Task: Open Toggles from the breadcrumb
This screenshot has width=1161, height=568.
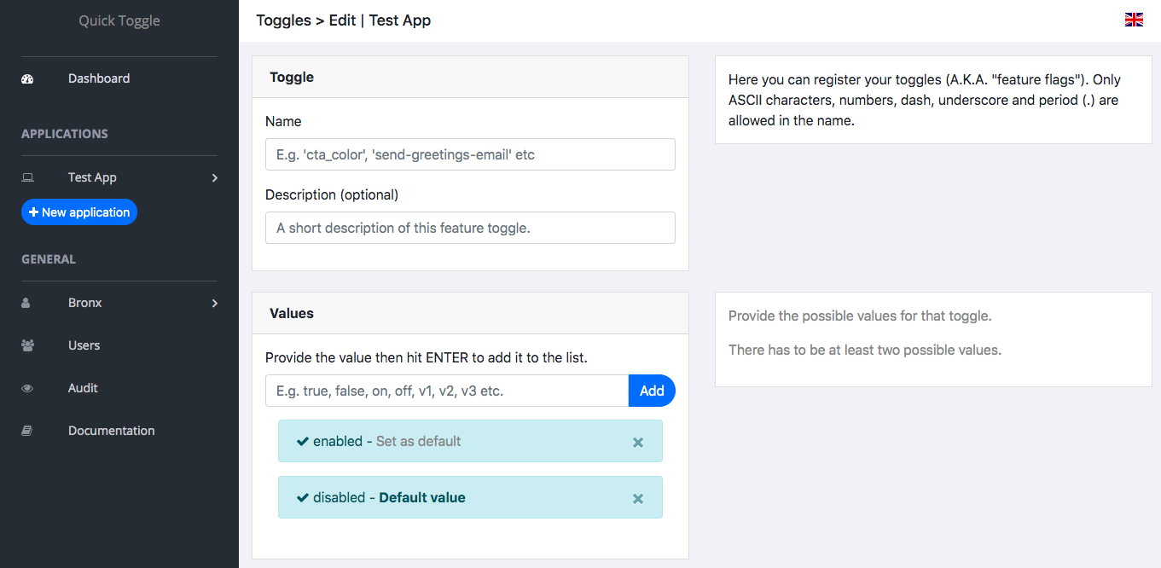Action: pos(283,20)
